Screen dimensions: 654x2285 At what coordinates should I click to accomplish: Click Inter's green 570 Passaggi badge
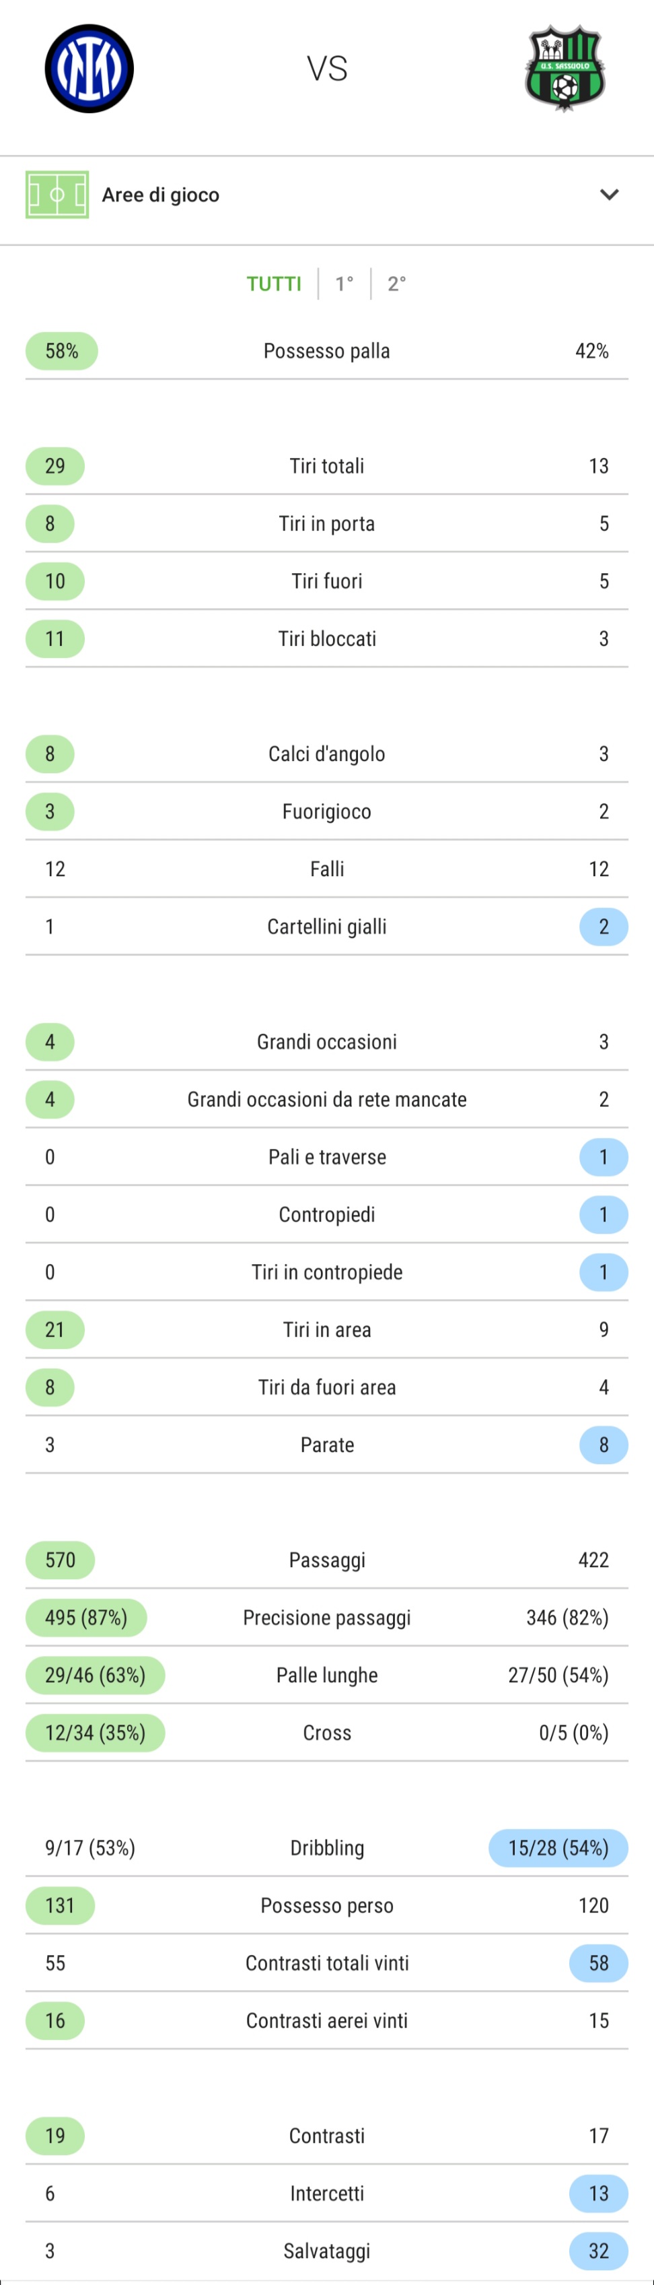61,1560
